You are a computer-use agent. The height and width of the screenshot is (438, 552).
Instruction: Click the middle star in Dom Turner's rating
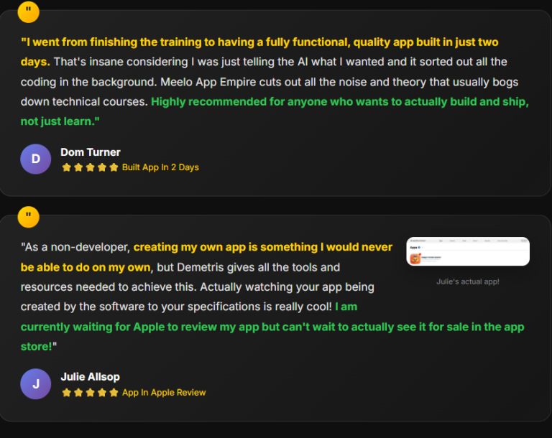coord(90,167)
